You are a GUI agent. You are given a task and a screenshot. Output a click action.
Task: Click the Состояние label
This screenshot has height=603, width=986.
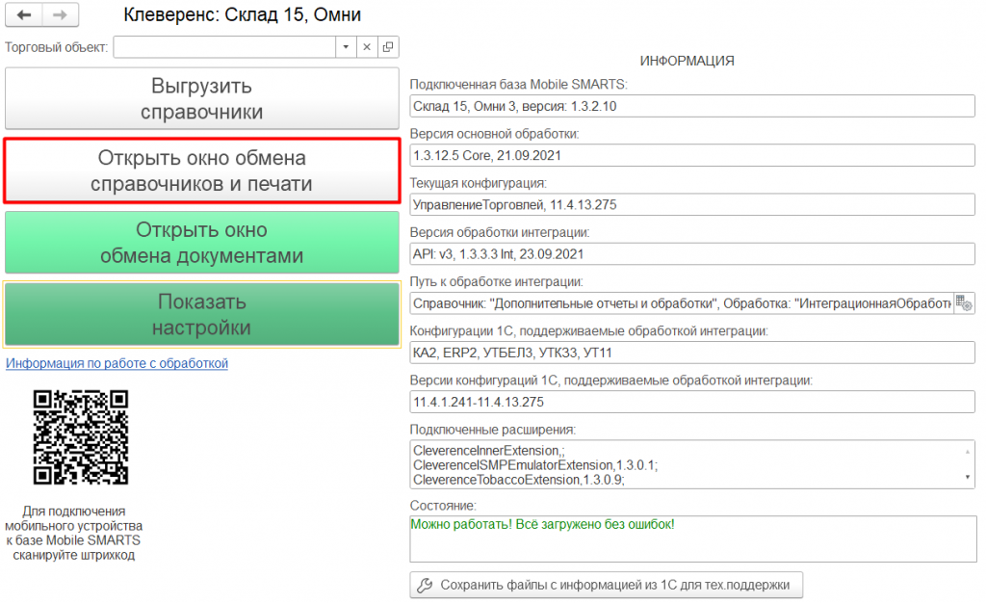click(x=443, y=506)
